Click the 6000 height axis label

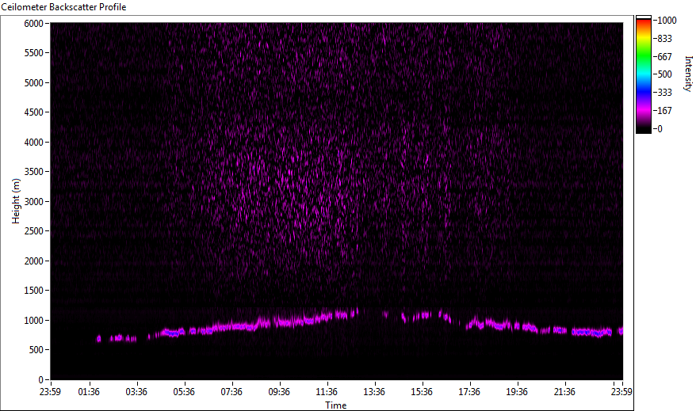pos(34,24)
